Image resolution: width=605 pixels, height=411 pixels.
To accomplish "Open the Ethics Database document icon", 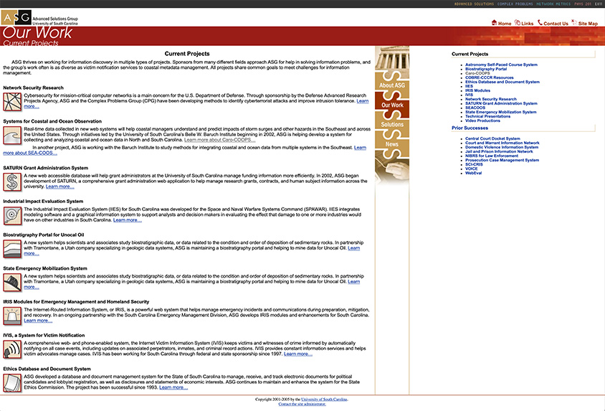I will point(12,383).
